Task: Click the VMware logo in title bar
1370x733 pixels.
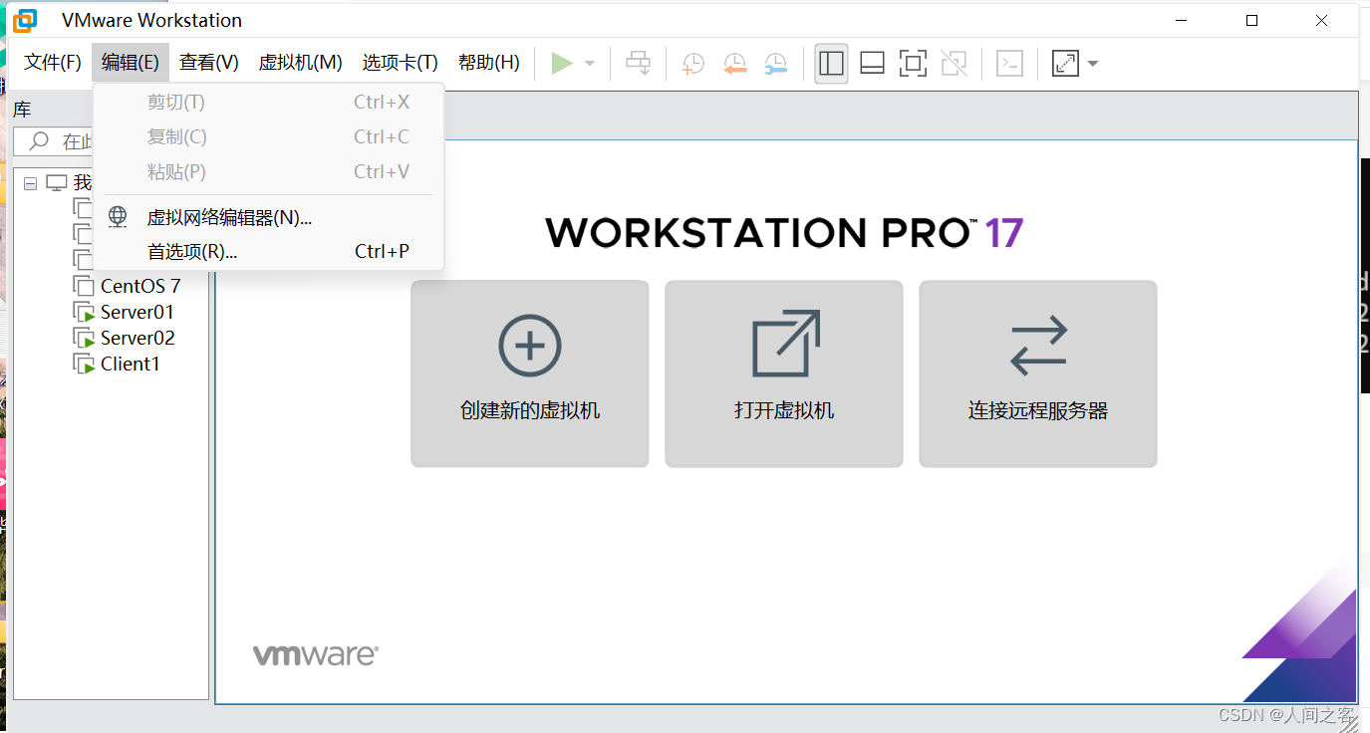Action: tap(25, 20)
